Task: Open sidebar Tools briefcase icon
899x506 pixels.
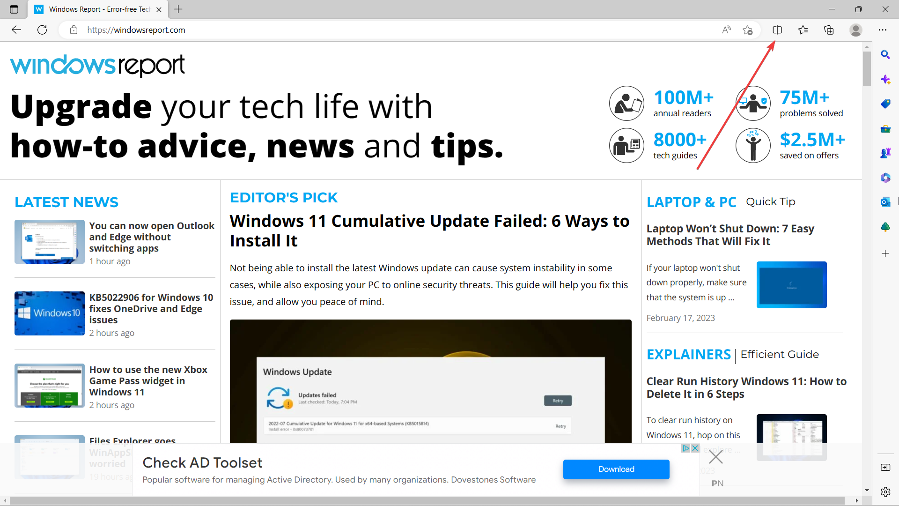Action: point(885,129)
